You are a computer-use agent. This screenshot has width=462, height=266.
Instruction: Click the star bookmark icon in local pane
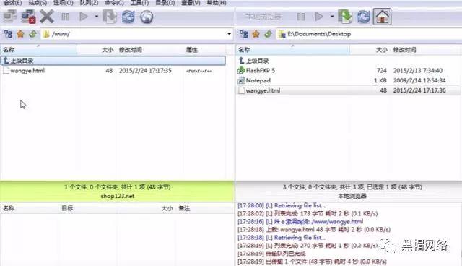256,34
